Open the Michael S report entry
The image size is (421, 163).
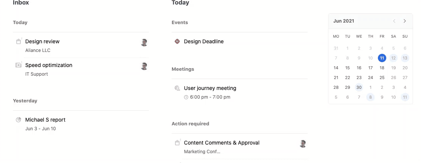81,124
